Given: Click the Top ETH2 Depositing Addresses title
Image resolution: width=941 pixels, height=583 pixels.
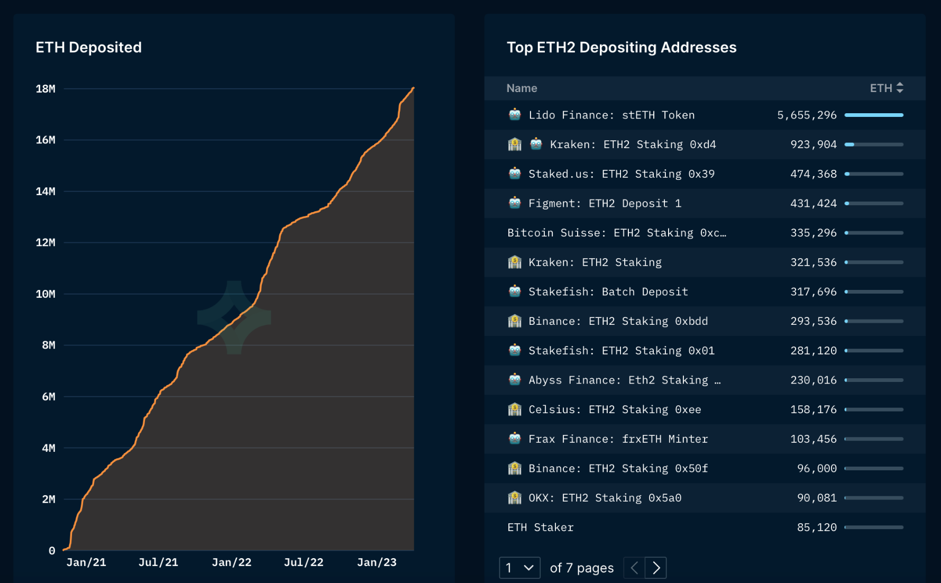Looking at the screenshot, I should tap(622, 47).
